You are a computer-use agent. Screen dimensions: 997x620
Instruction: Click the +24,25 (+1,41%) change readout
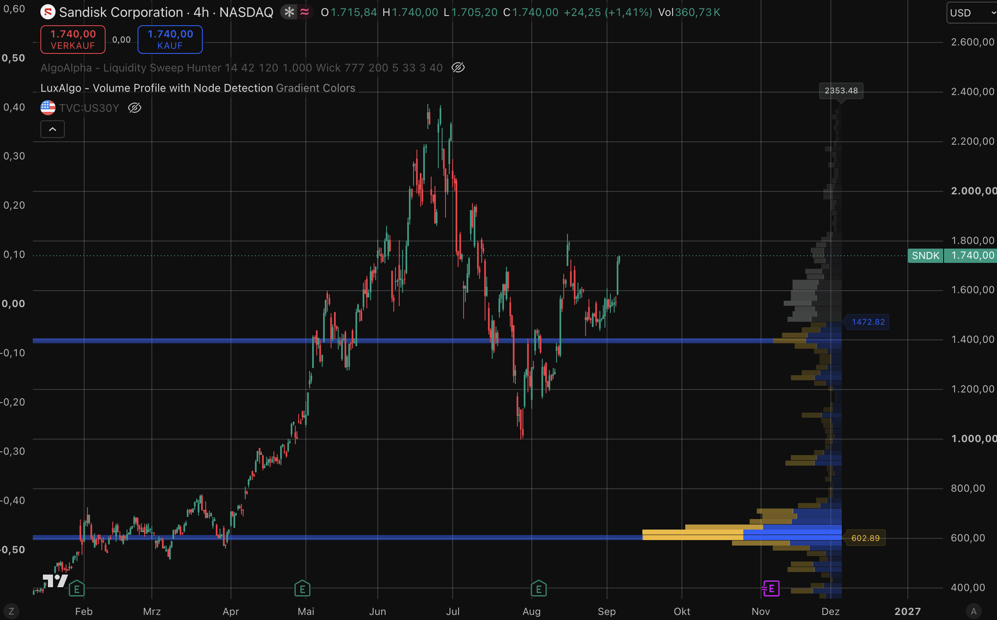[x=608, y=12]
